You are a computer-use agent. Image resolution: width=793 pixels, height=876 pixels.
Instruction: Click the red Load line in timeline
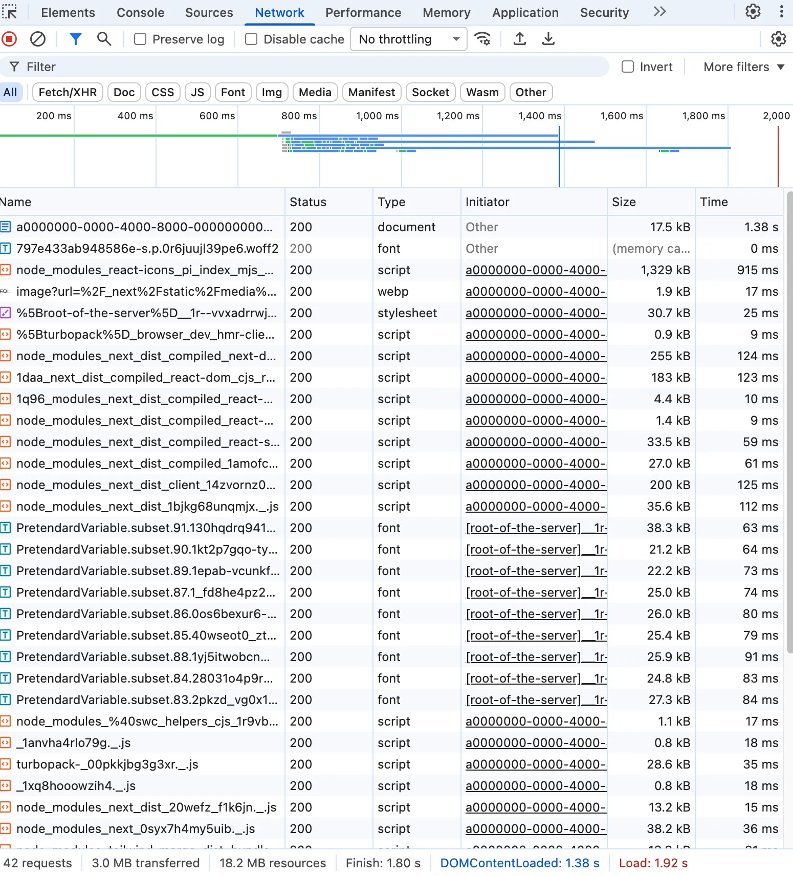pos(778,157)
